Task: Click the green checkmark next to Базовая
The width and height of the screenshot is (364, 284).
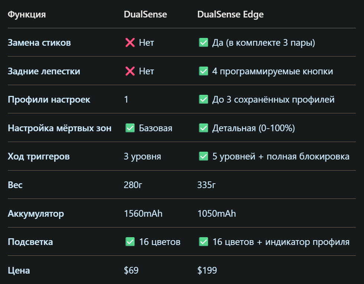Action: (130, 128)
